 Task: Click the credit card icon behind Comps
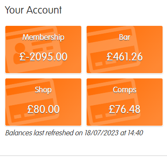pos(113,102)
